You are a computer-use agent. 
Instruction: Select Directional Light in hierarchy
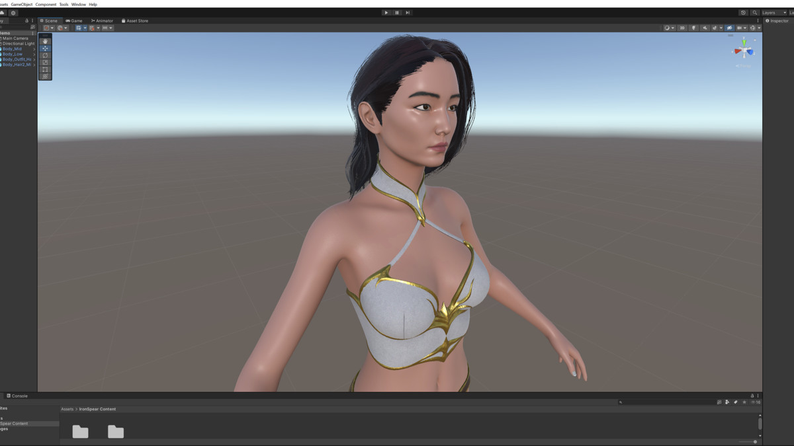point(17,44)
